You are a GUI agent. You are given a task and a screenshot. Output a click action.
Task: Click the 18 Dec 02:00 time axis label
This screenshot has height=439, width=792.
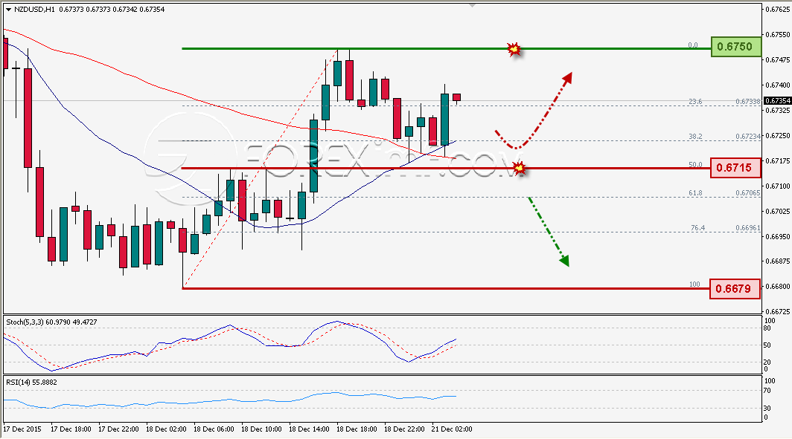[166, 429]
